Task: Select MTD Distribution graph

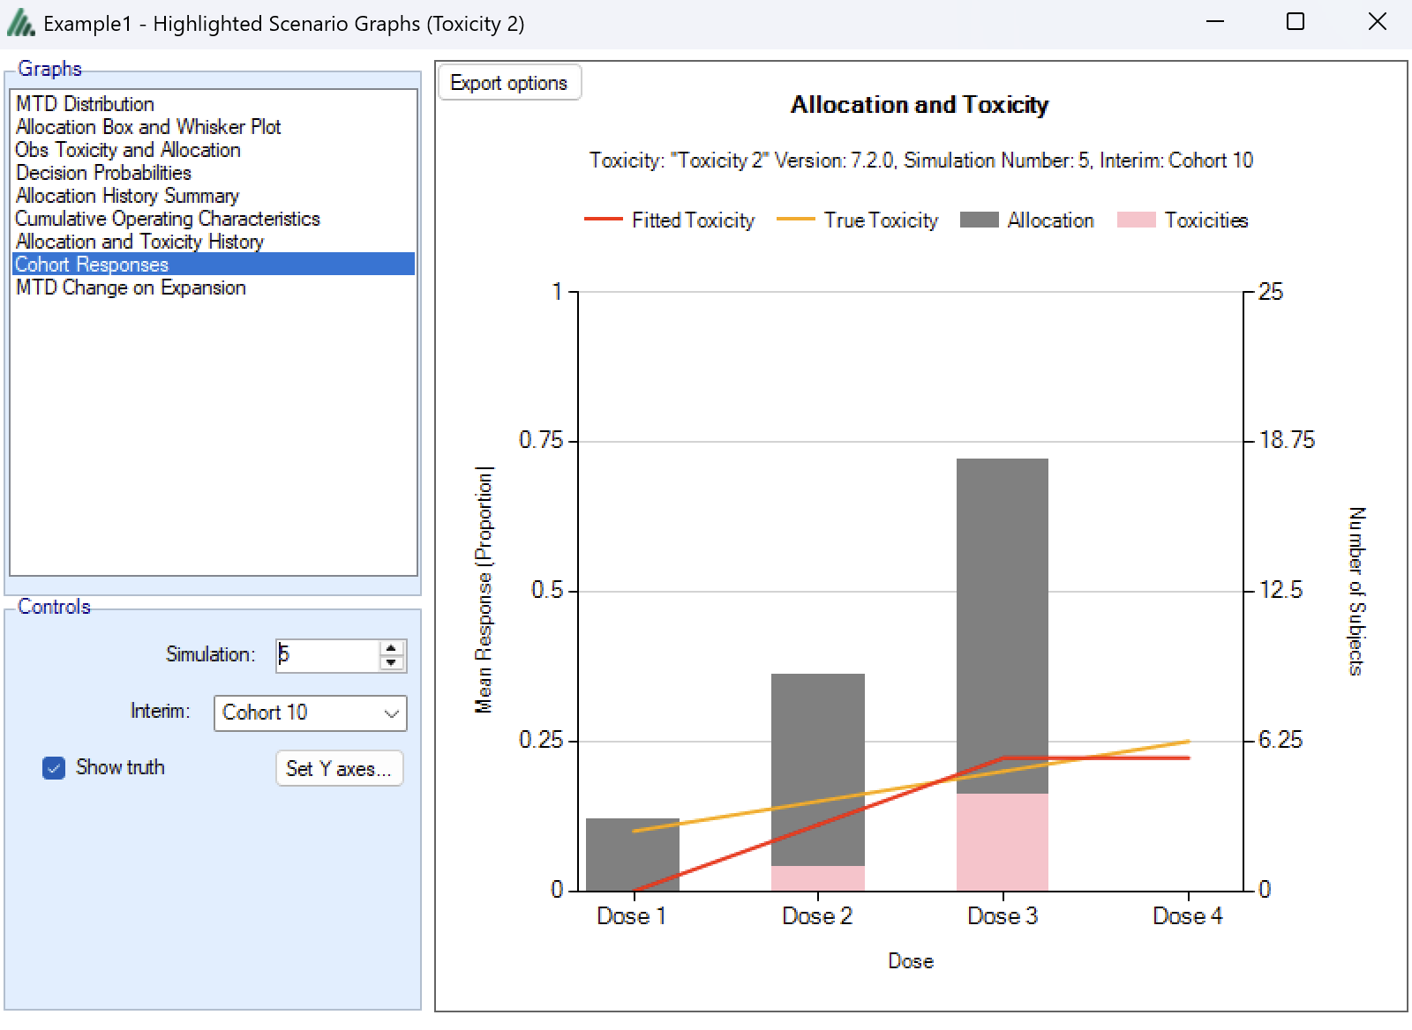Action: [85, 104]
